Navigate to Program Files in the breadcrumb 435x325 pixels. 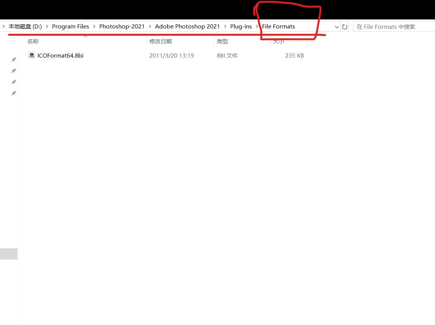tap(70, 27)
